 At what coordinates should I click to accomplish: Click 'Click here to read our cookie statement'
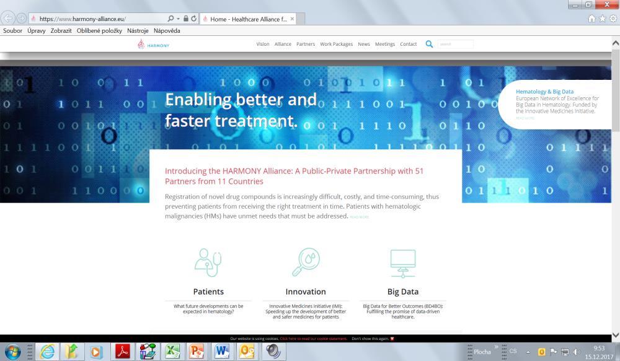(x=313, y=339)
